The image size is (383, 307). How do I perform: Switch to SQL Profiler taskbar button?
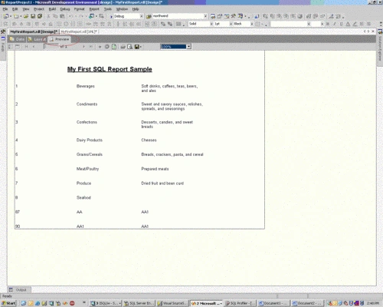click(x=240, y=303)
